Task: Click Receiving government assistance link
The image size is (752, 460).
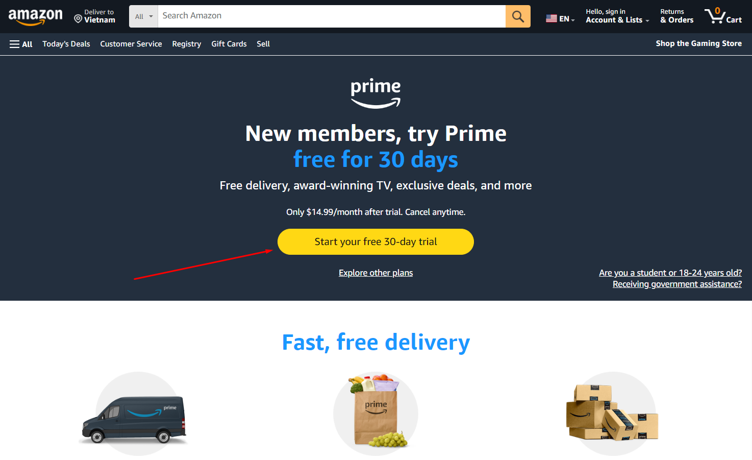Action: click(677, 284)
